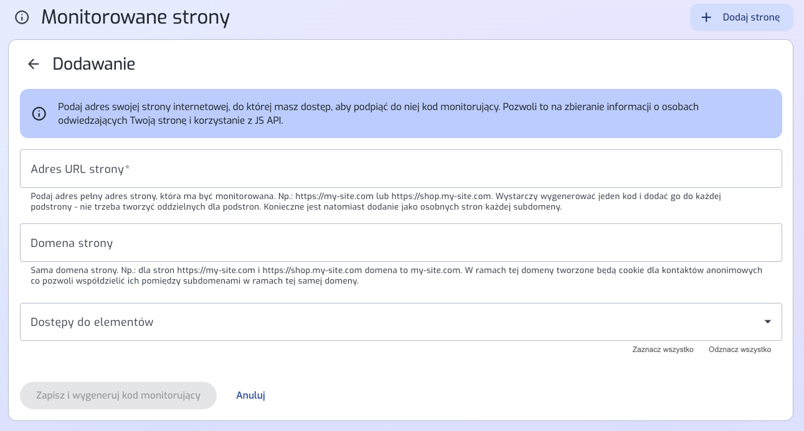Focus the Domena strony field

[401, 243]
